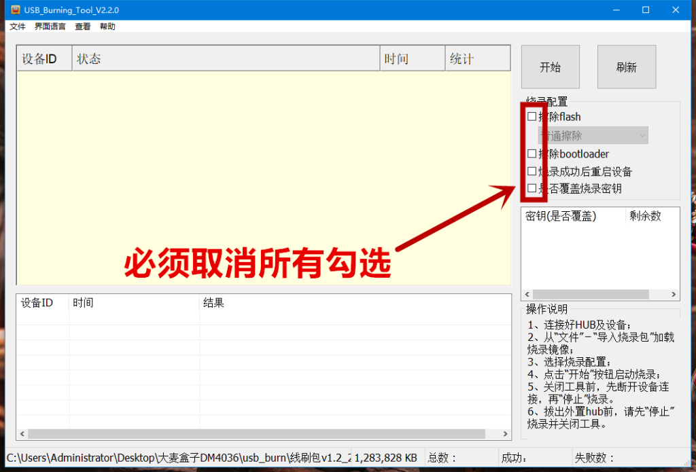Click the USB Burning Tool app icon
Screen dimensions: 696x472
(14, 10)
